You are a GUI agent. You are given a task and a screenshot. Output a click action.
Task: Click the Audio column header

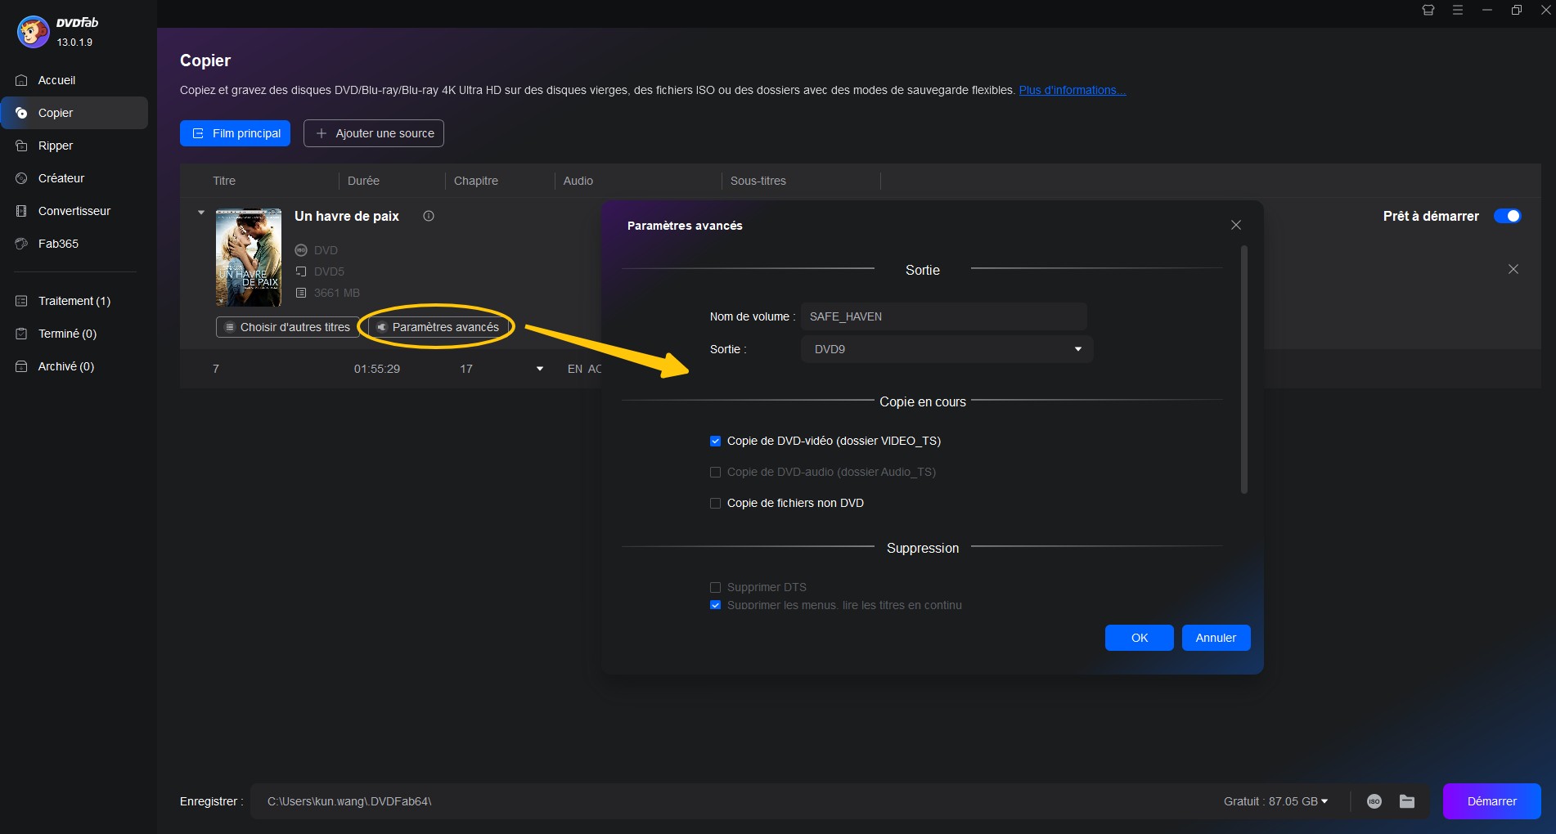tap(578, 181)
